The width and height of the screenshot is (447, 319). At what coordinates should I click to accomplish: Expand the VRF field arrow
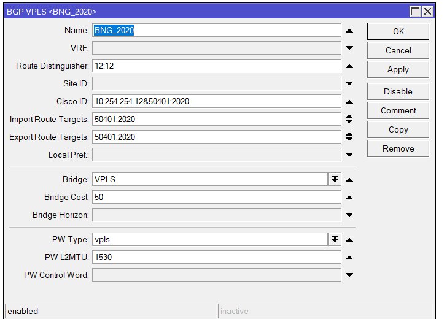(349, 48)
